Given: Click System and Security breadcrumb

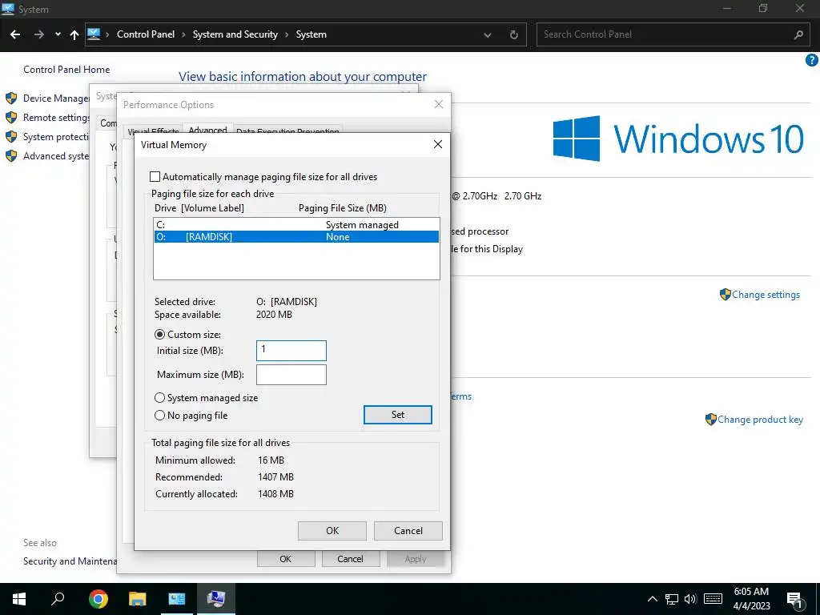Looking at the screenshot, I should click(235, 34).
